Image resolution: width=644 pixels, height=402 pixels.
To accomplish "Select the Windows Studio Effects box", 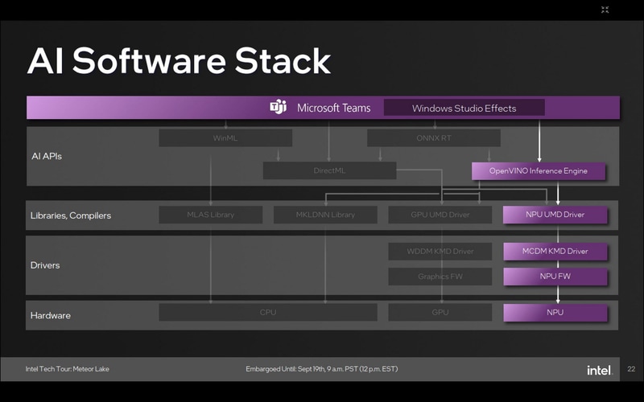I will [464, 108].
